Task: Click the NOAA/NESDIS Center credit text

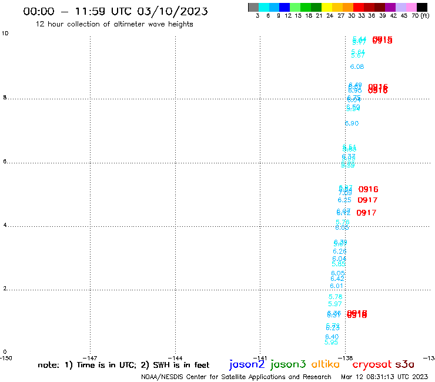Action: point(236,377)
